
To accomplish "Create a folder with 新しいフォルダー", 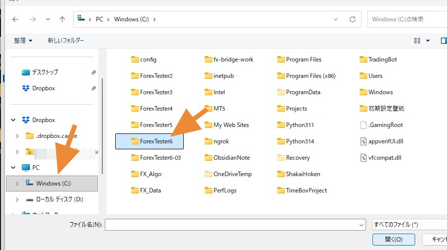I will tap(66, 41).
